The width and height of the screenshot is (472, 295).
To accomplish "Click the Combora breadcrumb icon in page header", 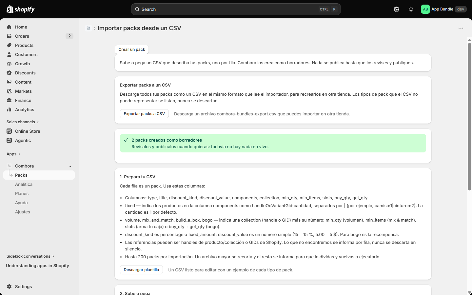I will pos(88,28).
